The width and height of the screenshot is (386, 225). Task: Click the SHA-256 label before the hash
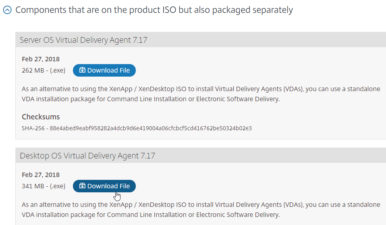(33, 128)
